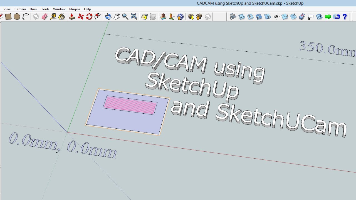
Task: Click the red SketchUCam Ph eraser-style icon
Action: (x=302, y=17)
